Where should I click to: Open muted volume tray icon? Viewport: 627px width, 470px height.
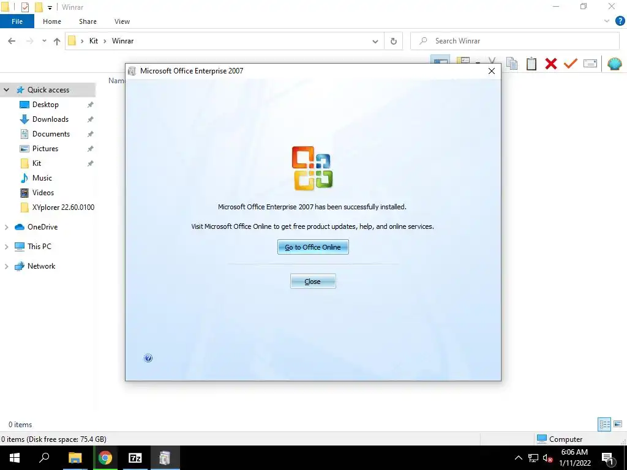tap(547, 458)
